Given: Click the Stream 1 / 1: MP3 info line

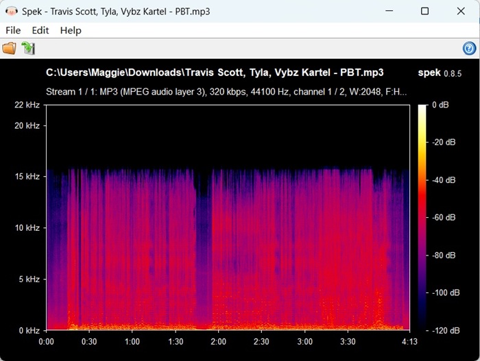Looking at the screenshot, I should click(226, 92).
